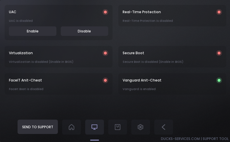230x142 pixels.
Task: Open the Home page icon
Action: click(x=71, y=127)
